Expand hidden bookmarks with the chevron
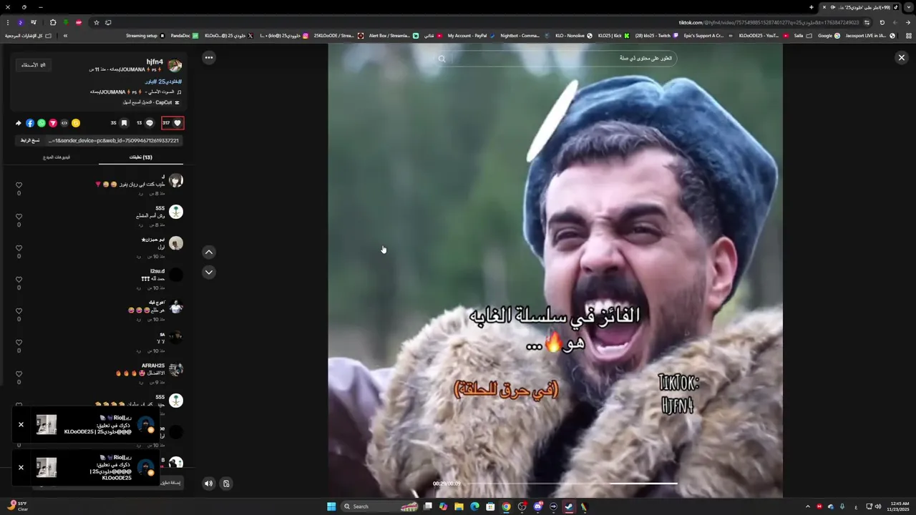 coord(65,35)
